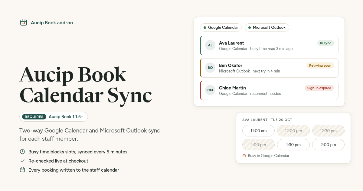Select the Microsoft Outlook chip
Viewport: 363px width, 191px height.
(267, 27)
